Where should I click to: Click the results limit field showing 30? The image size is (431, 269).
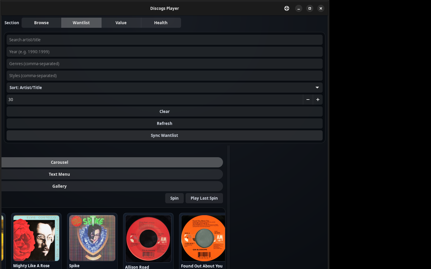tap(155, 100)
